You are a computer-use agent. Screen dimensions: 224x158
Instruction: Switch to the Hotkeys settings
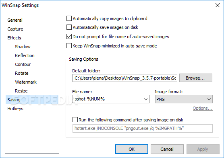pos(15,109)
